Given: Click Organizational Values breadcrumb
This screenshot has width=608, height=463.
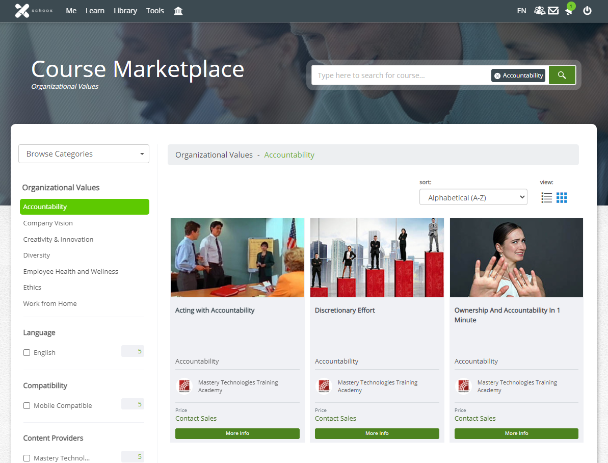Looking at the screenshot, I should point(214,155).
